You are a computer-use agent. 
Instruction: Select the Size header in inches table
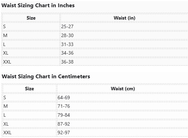(31, 18)
